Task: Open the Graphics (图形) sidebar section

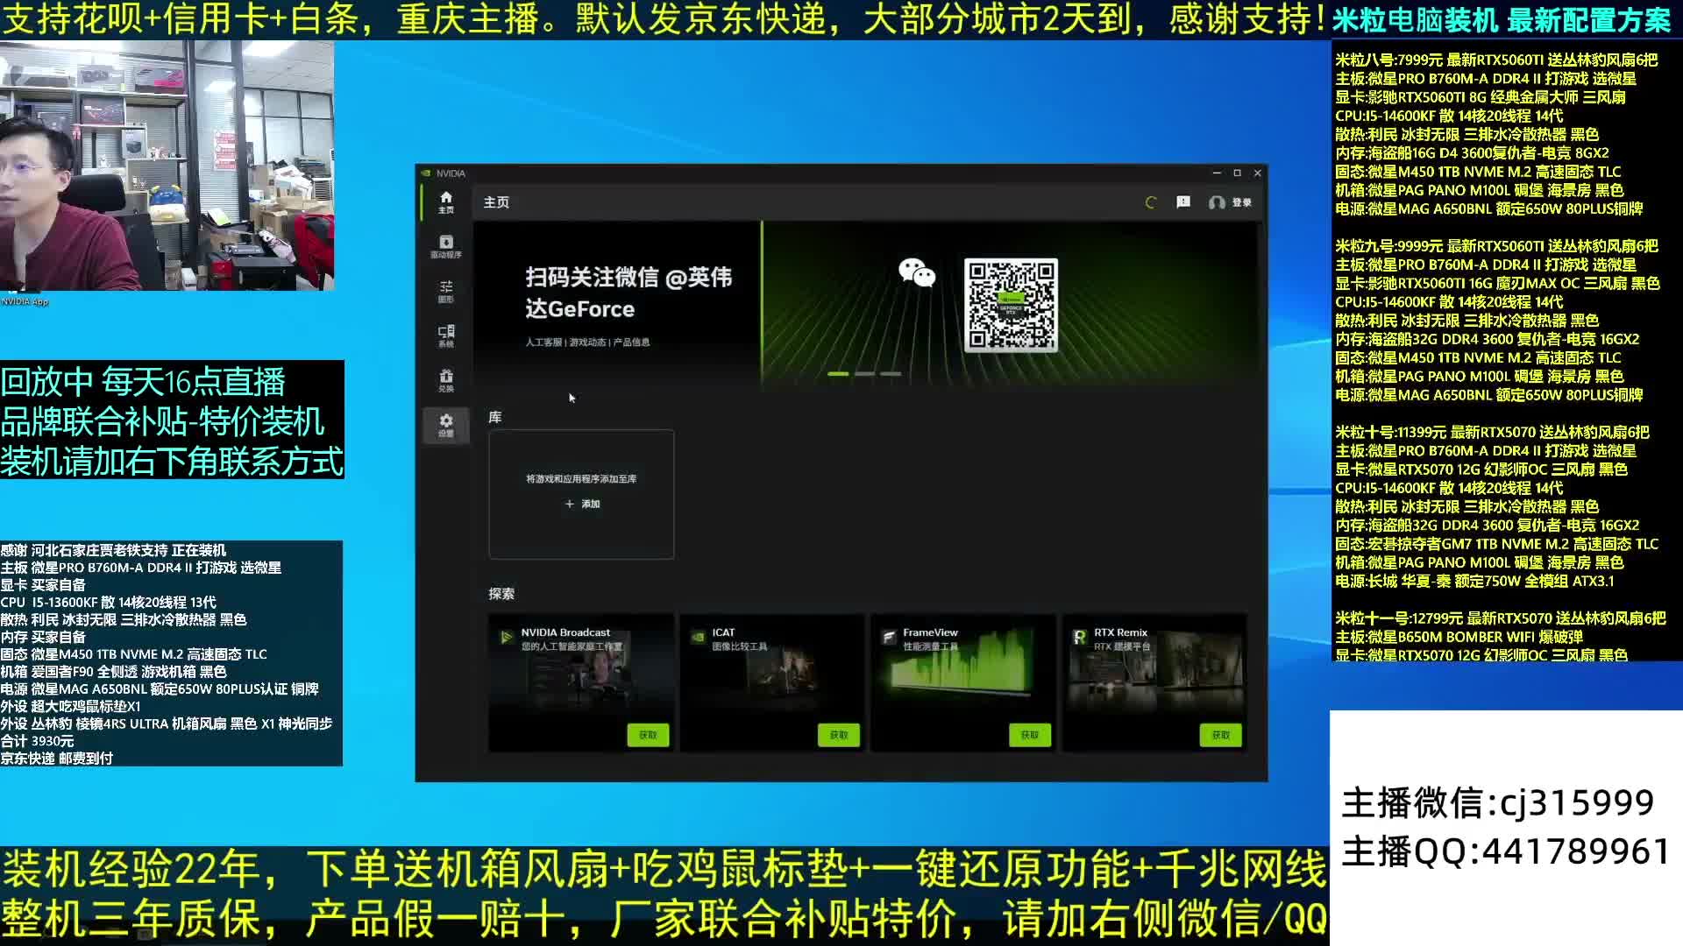Action: pyautogui.click(x=445, y=291)
